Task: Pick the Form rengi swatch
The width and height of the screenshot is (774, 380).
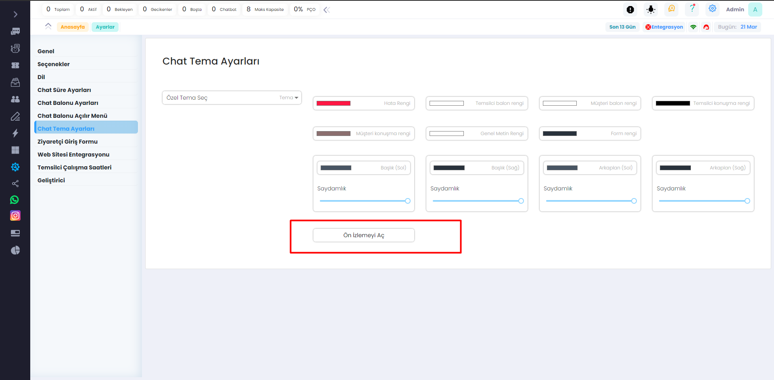Action: click(560, 134)
